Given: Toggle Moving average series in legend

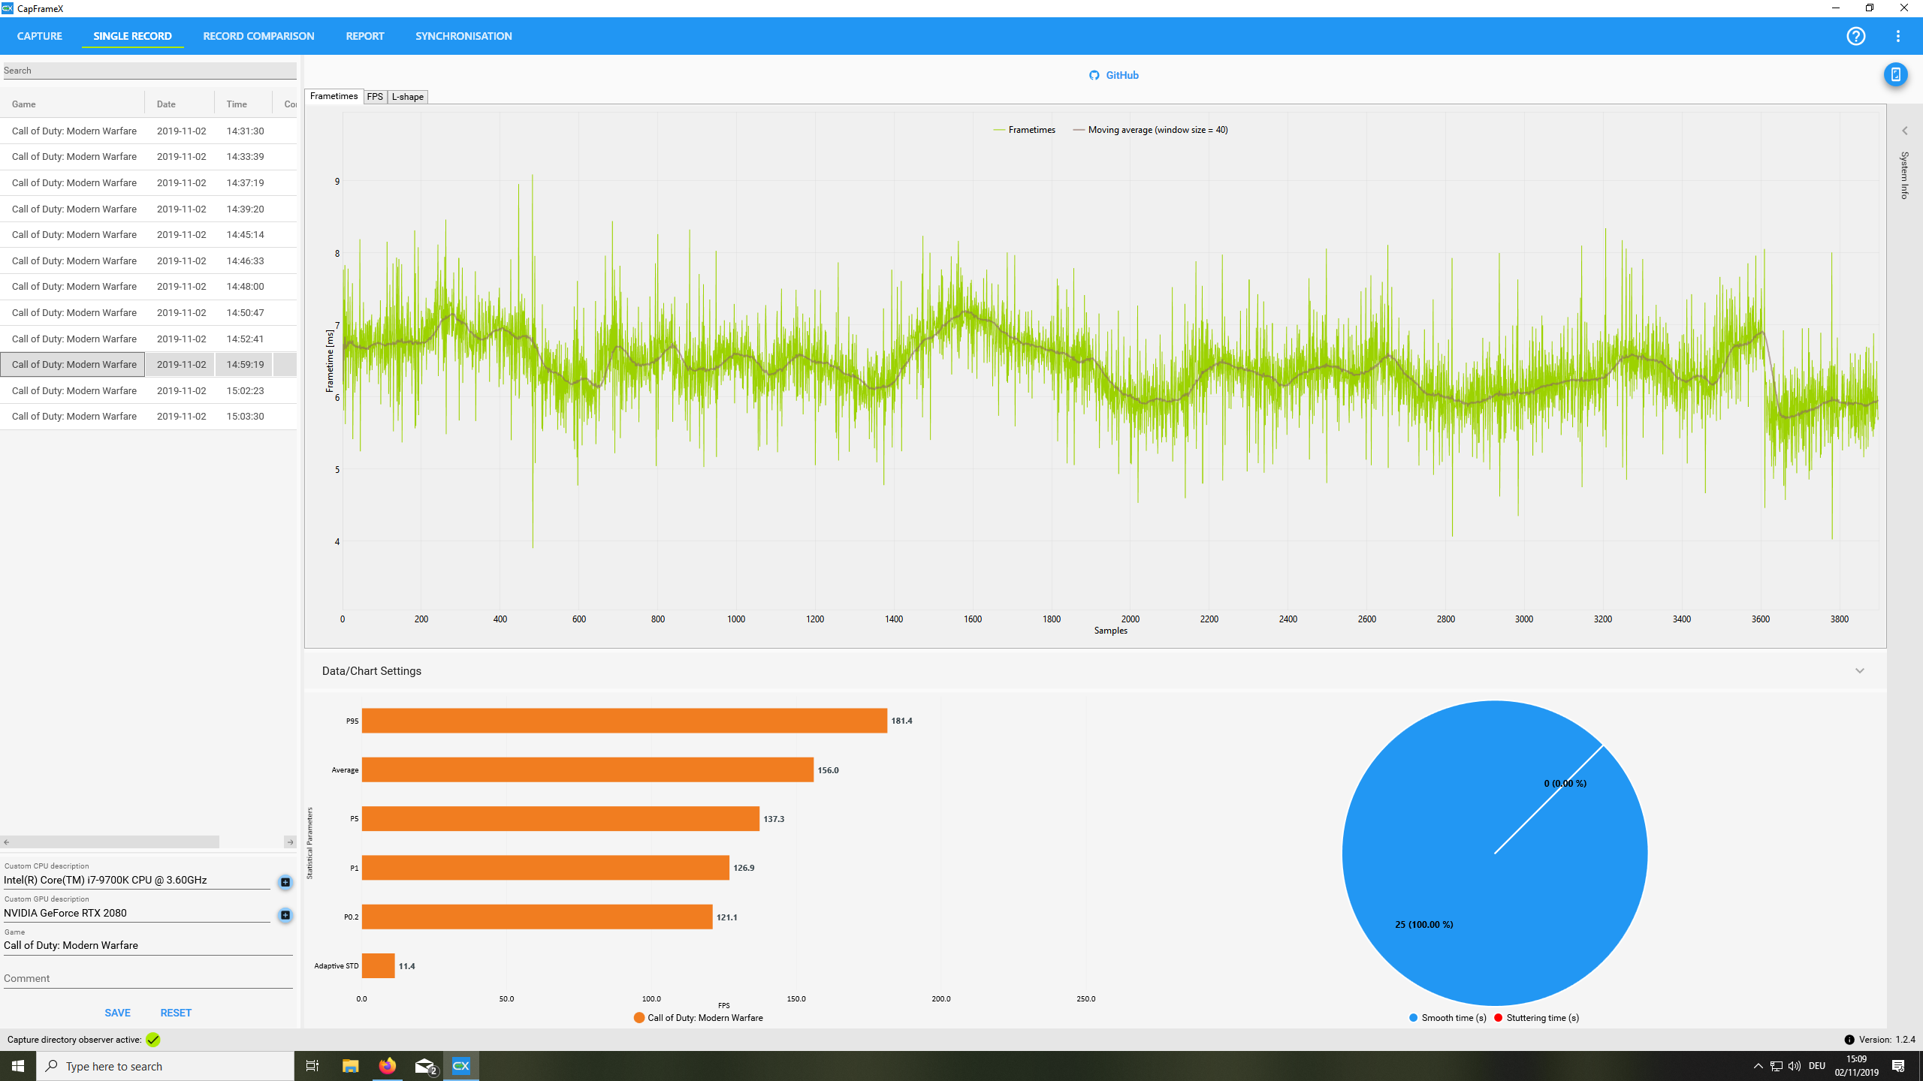Looking at the screenshot, I should (x=1150, y=130).
